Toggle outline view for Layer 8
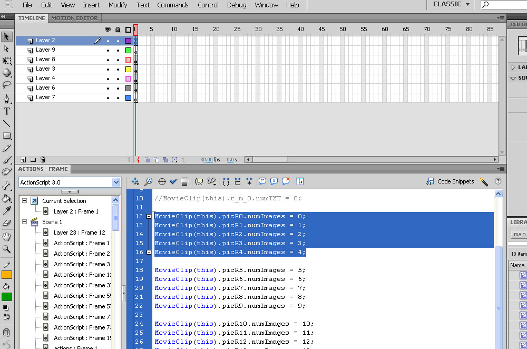Viewport: 527px width, 349px height. [x=128, y=60]
